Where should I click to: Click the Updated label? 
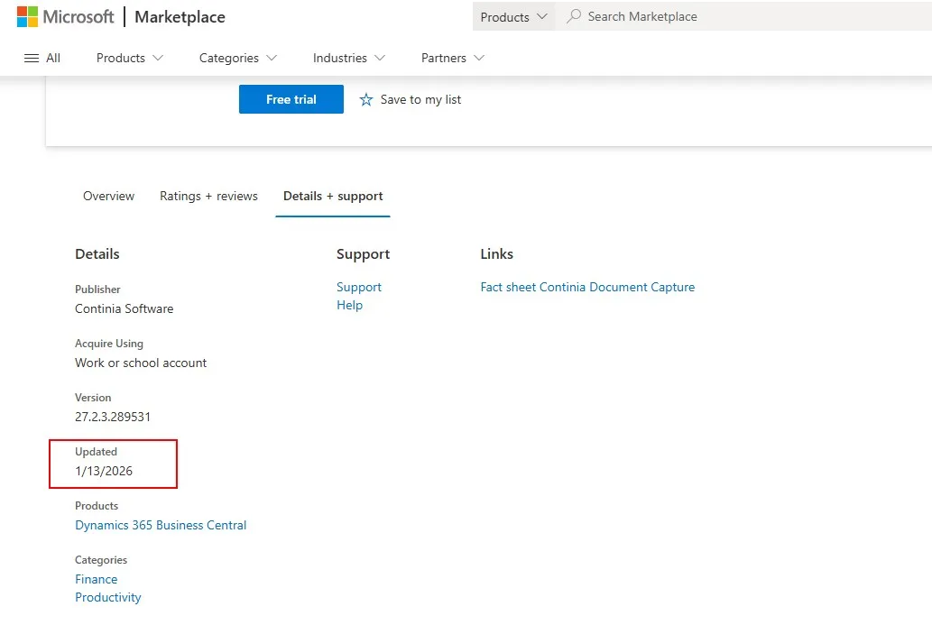[x=97, y=452]
